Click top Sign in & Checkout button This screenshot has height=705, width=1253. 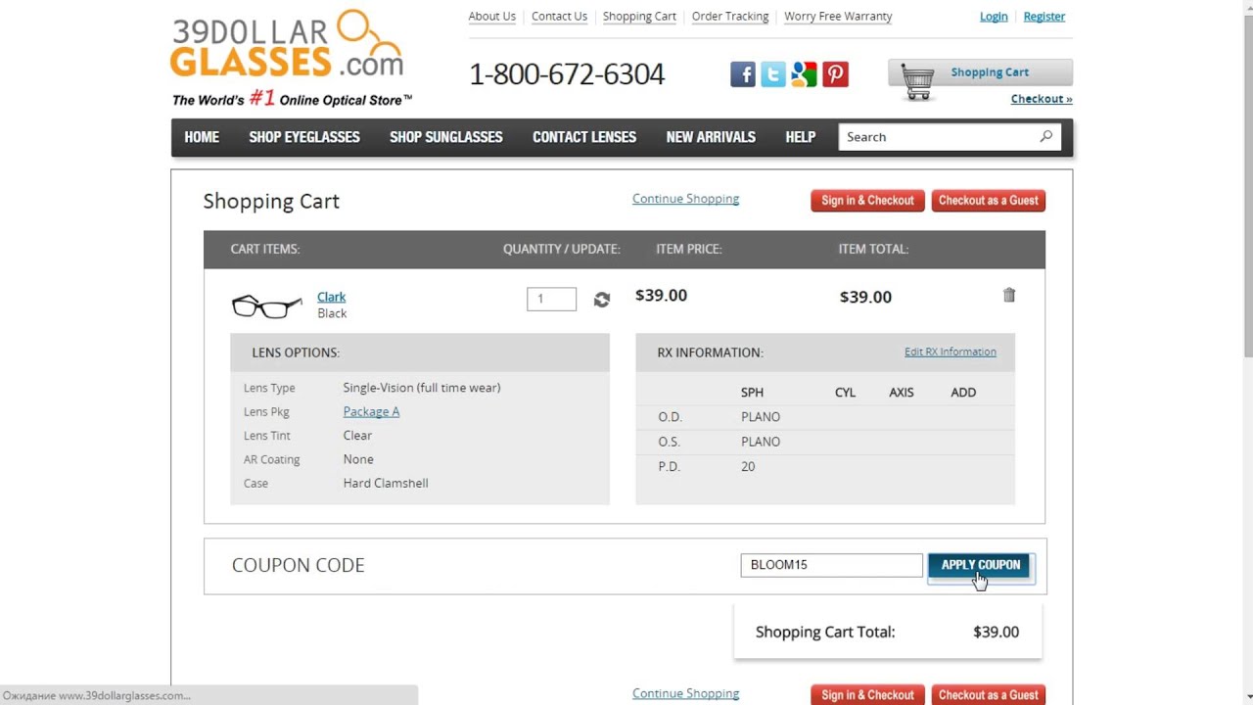[x=867, y=201]
